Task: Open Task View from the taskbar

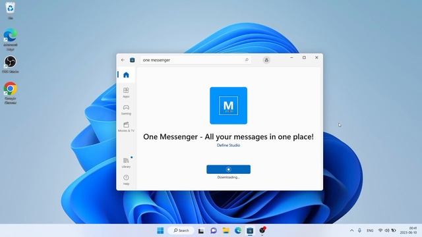Action: coord(201,230)
